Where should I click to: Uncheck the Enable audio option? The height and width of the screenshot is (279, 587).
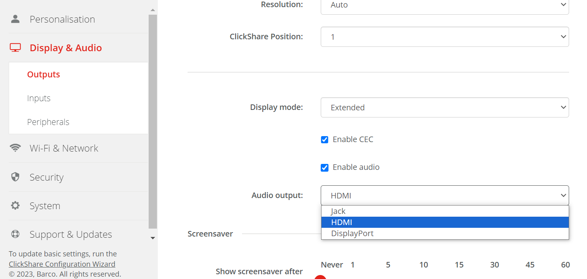pos(325,167)
